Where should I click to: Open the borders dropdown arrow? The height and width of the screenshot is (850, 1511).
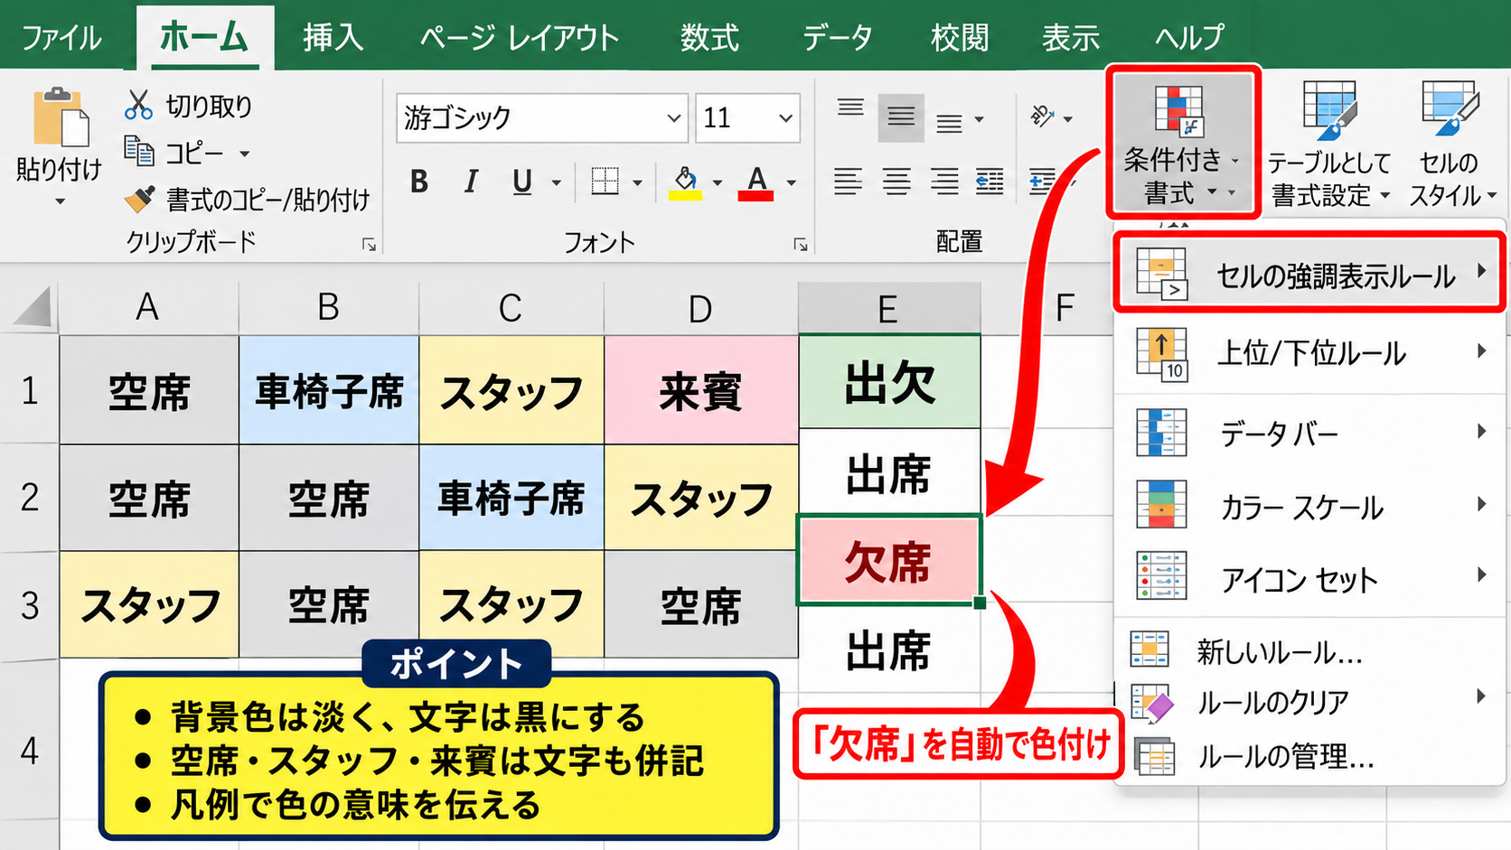click(x=637, y=183)
